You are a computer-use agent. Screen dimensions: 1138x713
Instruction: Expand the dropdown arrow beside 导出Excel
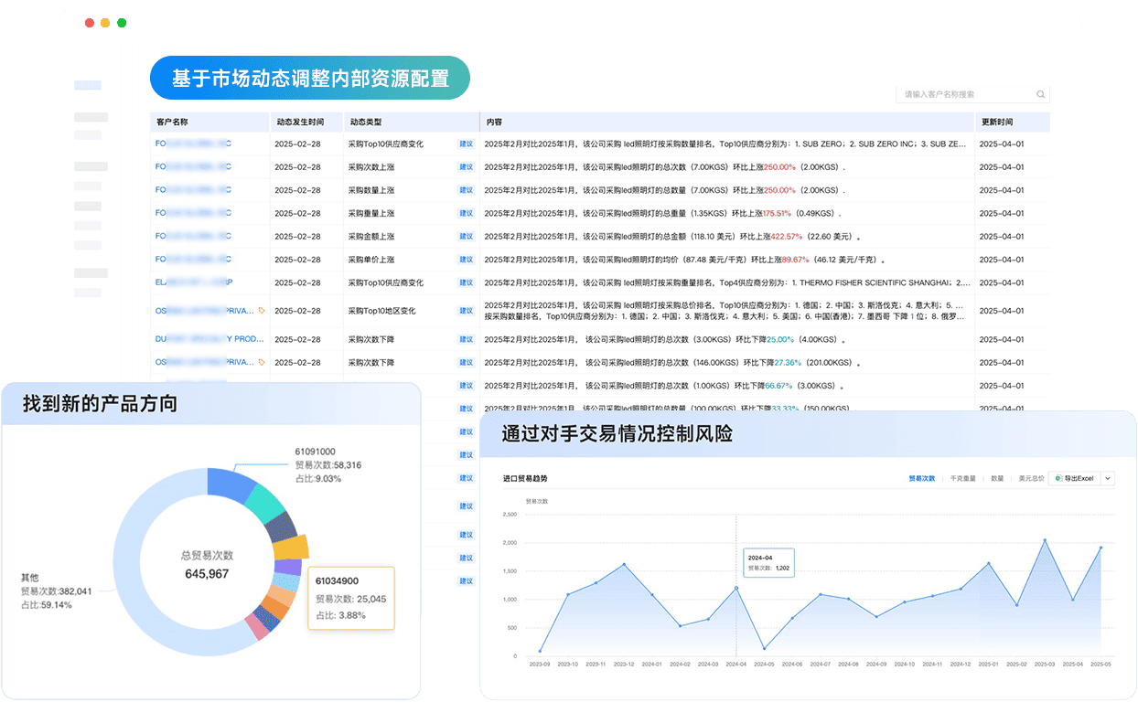pyautogui.click(x=1107, y=478)
